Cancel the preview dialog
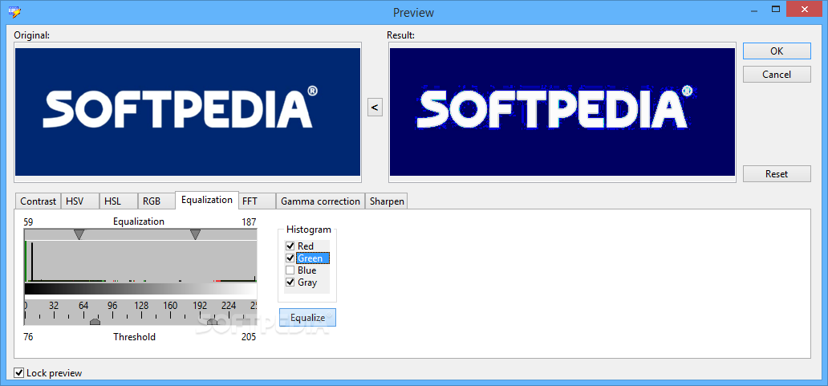The height and width of the screenshot is (386, 828). [777, 75]
